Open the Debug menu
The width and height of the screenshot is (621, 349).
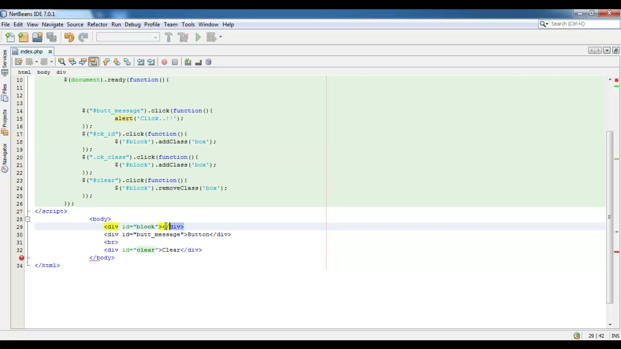132,24
